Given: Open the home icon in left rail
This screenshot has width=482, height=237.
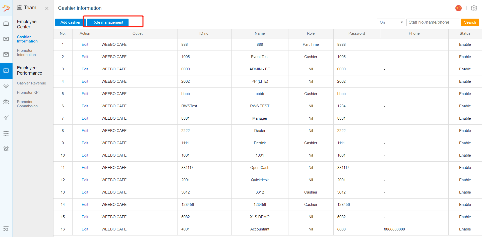Looking at the screenshot, I should coord(6,23).
